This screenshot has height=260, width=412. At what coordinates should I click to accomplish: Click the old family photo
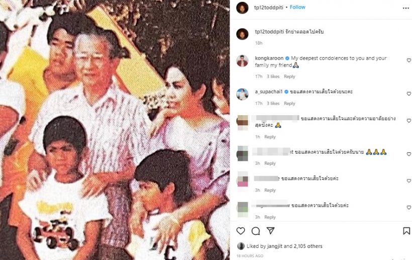(115, 130)
